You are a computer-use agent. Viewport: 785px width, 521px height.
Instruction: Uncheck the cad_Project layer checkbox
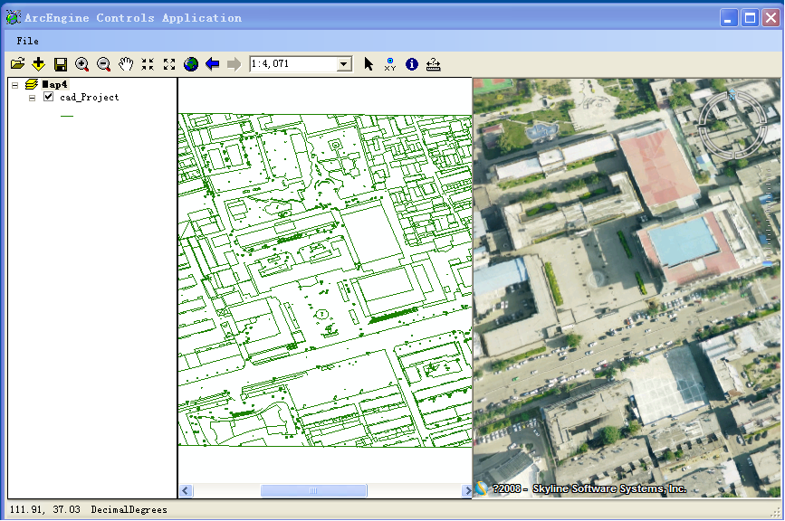(x=49, y=97)
